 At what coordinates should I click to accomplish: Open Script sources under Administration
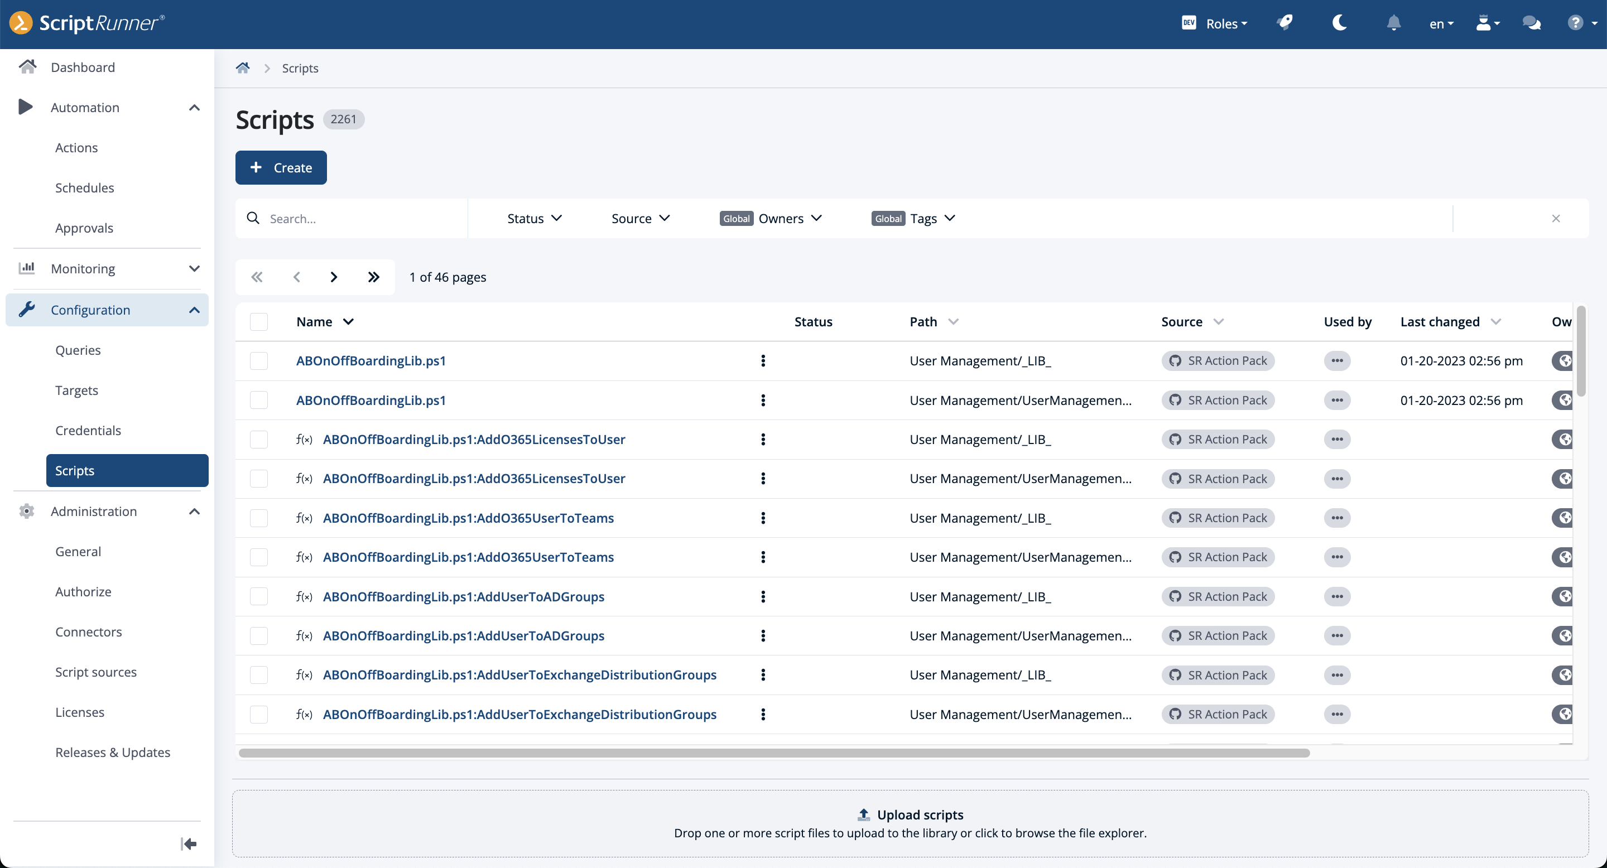(x=95, y=672)
